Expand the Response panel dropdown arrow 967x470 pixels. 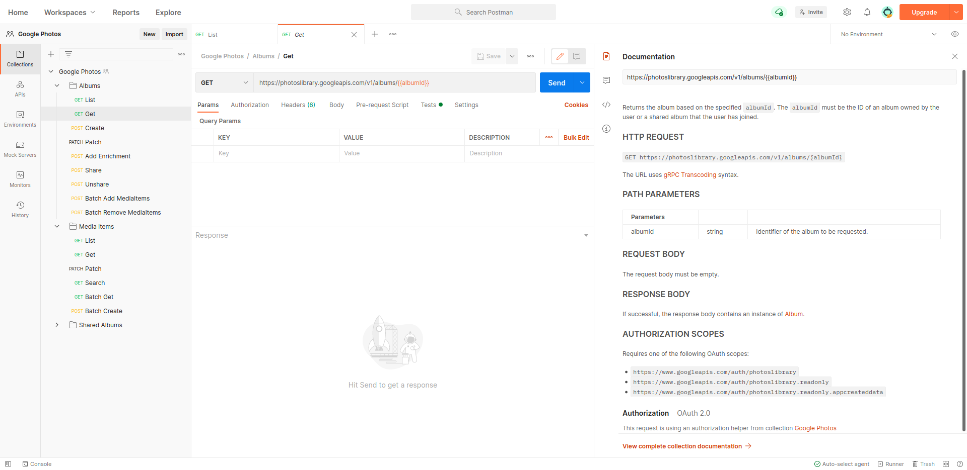[x=586, y=235]
